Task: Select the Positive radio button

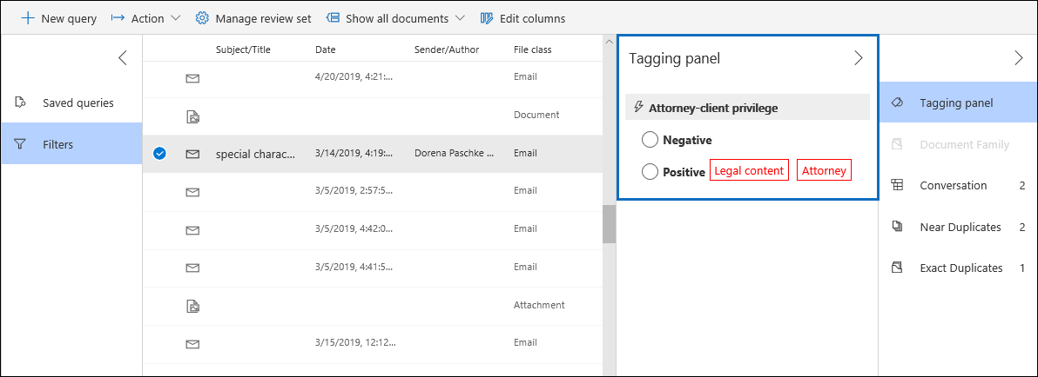Action: point(650,172)
